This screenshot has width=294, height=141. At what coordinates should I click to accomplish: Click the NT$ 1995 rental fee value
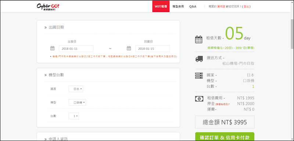tap(245, 98)
